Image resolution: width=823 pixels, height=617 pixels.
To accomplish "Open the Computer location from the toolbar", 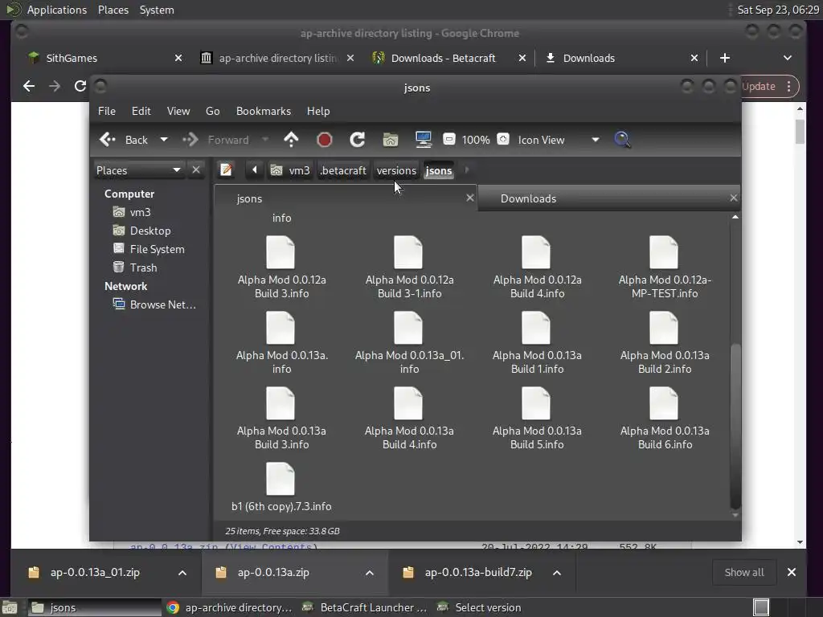I will click(x=423, y=140).
